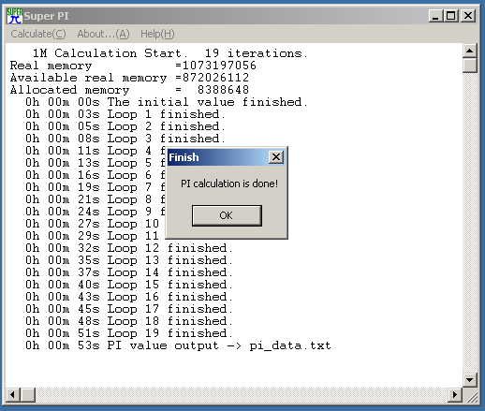Click the vertical scrollbar up arrow
This screenshot has height=411, width=485.
(470, 51)
